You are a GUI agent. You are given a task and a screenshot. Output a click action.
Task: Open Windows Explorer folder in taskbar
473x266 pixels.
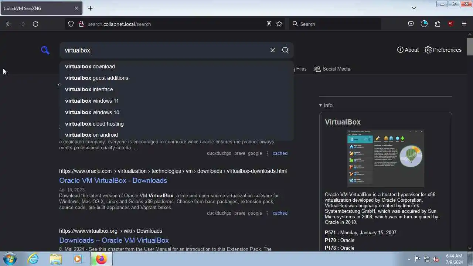[56, 259]
